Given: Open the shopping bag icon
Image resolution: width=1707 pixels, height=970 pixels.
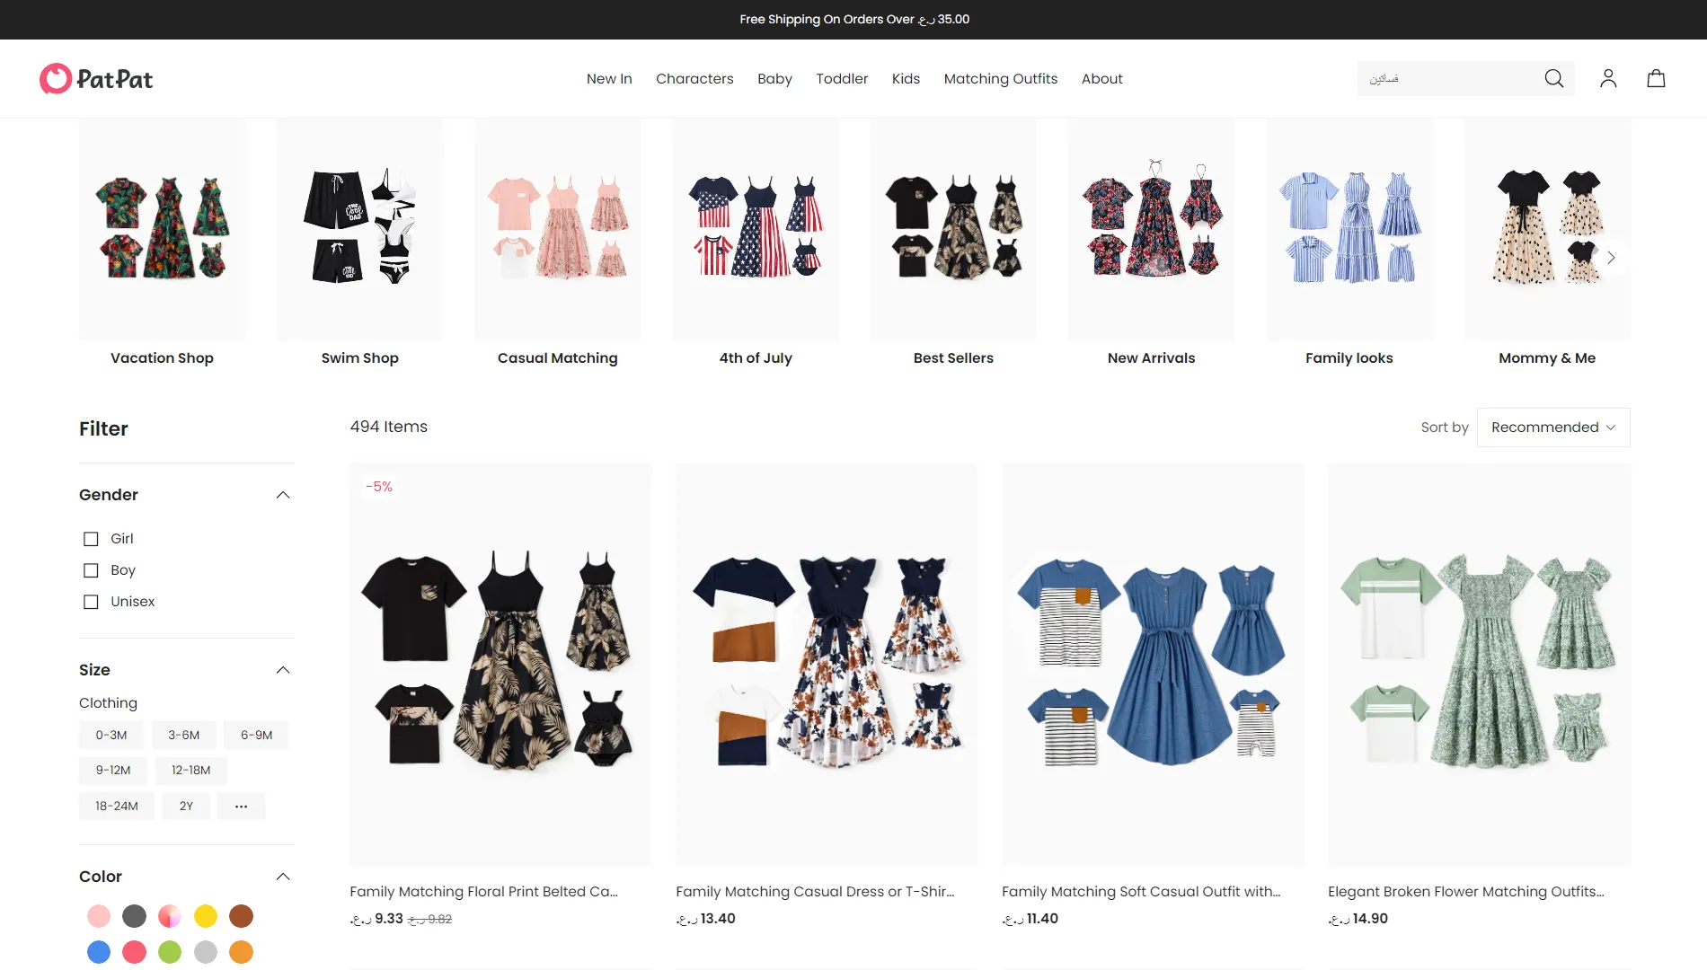Looking at the screenshot, I should coord(1656,79).
